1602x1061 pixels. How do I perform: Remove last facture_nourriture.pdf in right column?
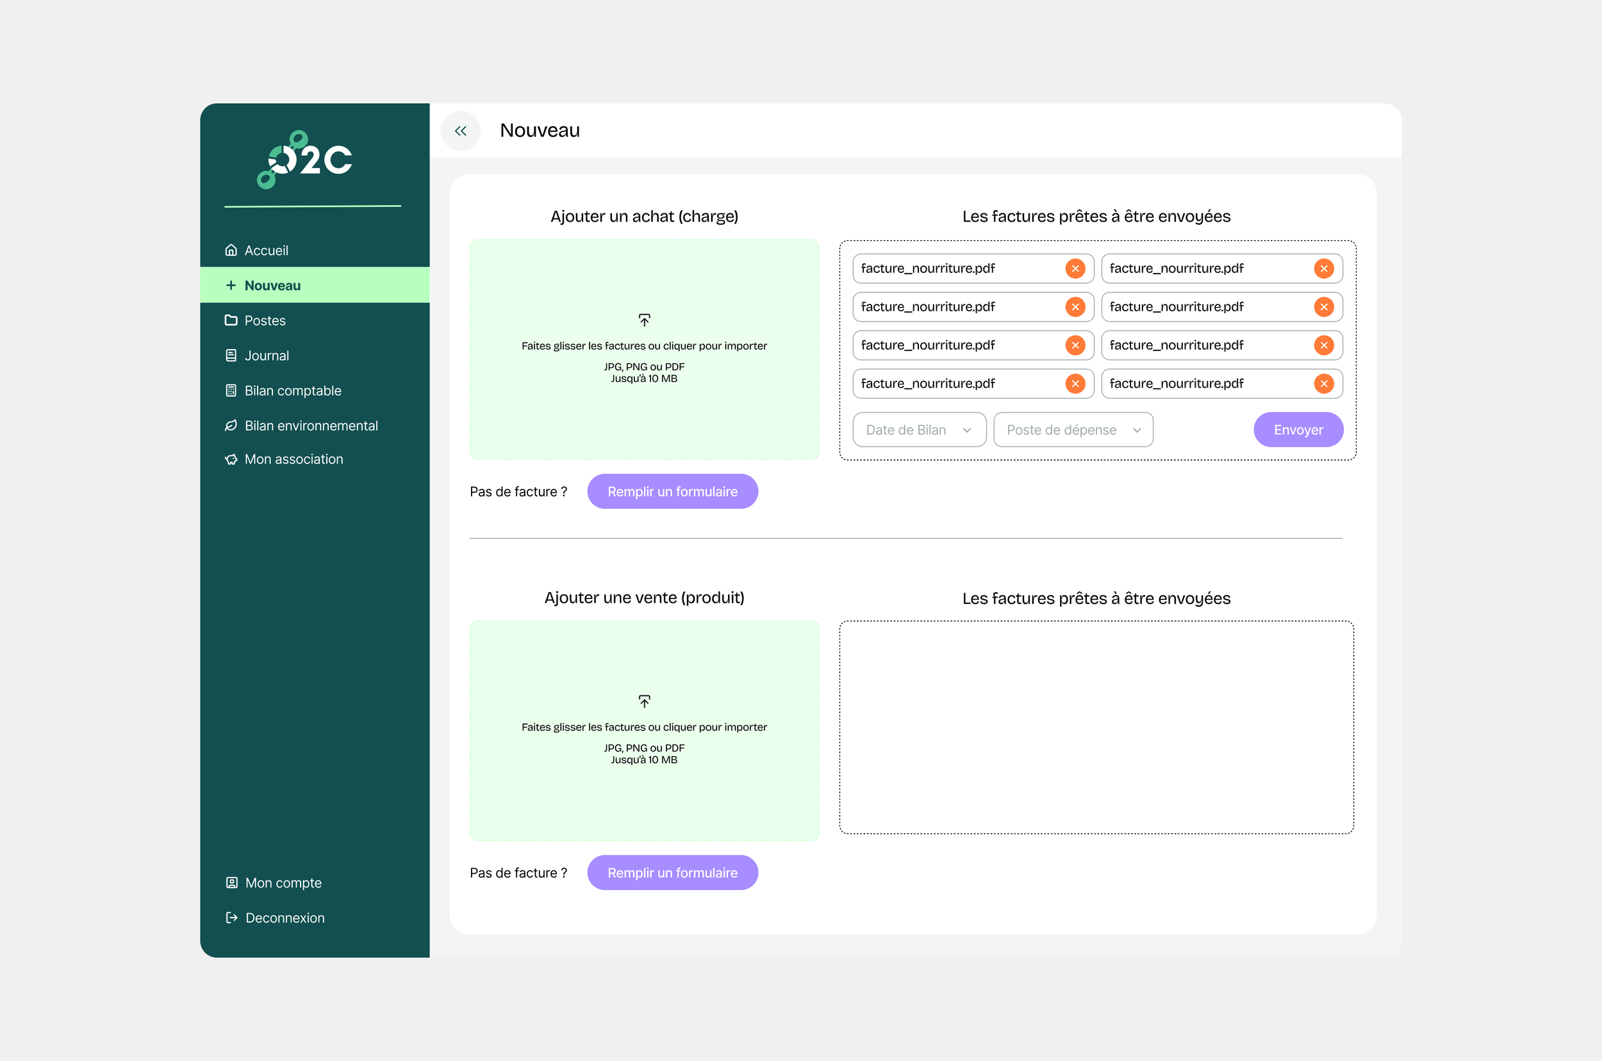point(1323,384)
